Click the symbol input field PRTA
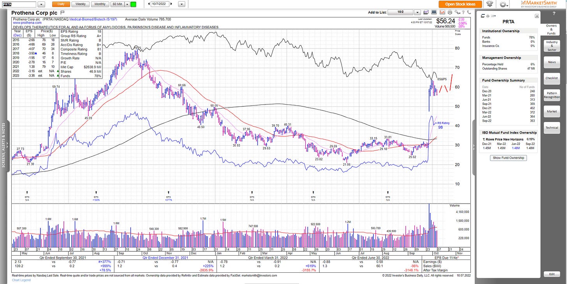 pos(19,4)
